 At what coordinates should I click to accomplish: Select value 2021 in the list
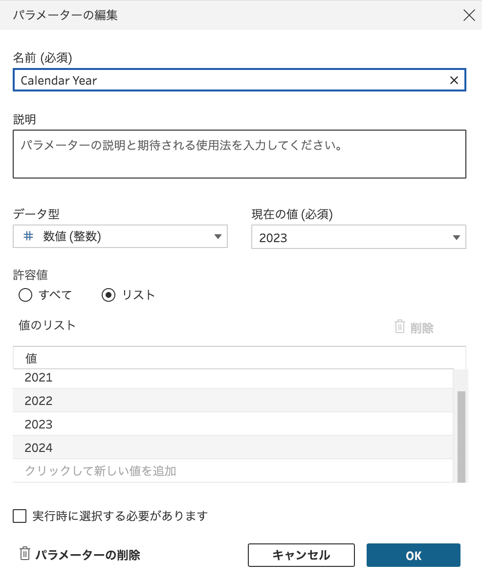233,378
